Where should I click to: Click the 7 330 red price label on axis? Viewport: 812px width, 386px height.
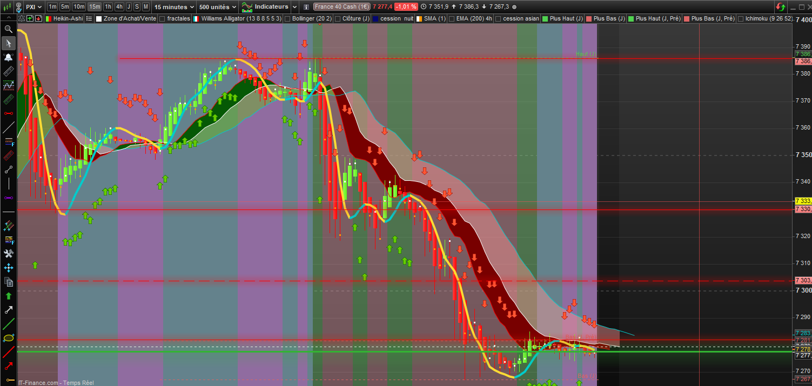pyautogui.click(x=803, y=209)
